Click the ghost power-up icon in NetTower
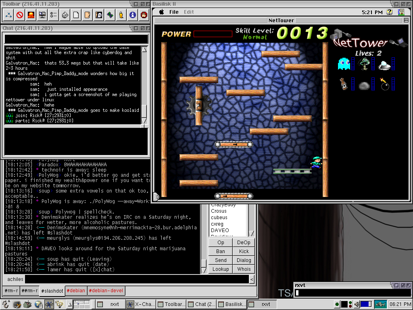413x310 pixels. 344,64
